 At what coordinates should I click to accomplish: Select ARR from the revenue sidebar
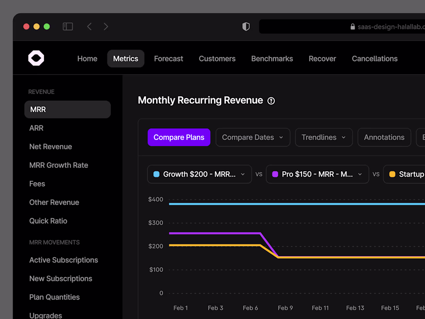pyautogui.click(x=36, y=128)
